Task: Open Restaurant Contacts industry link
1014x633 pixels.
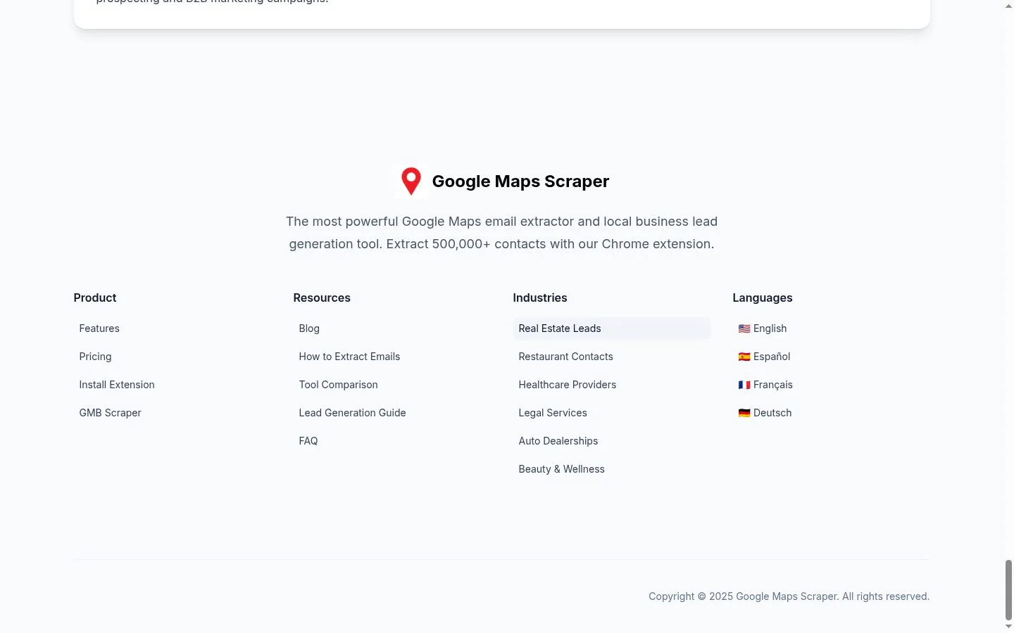Action: (x=565, y=357)
